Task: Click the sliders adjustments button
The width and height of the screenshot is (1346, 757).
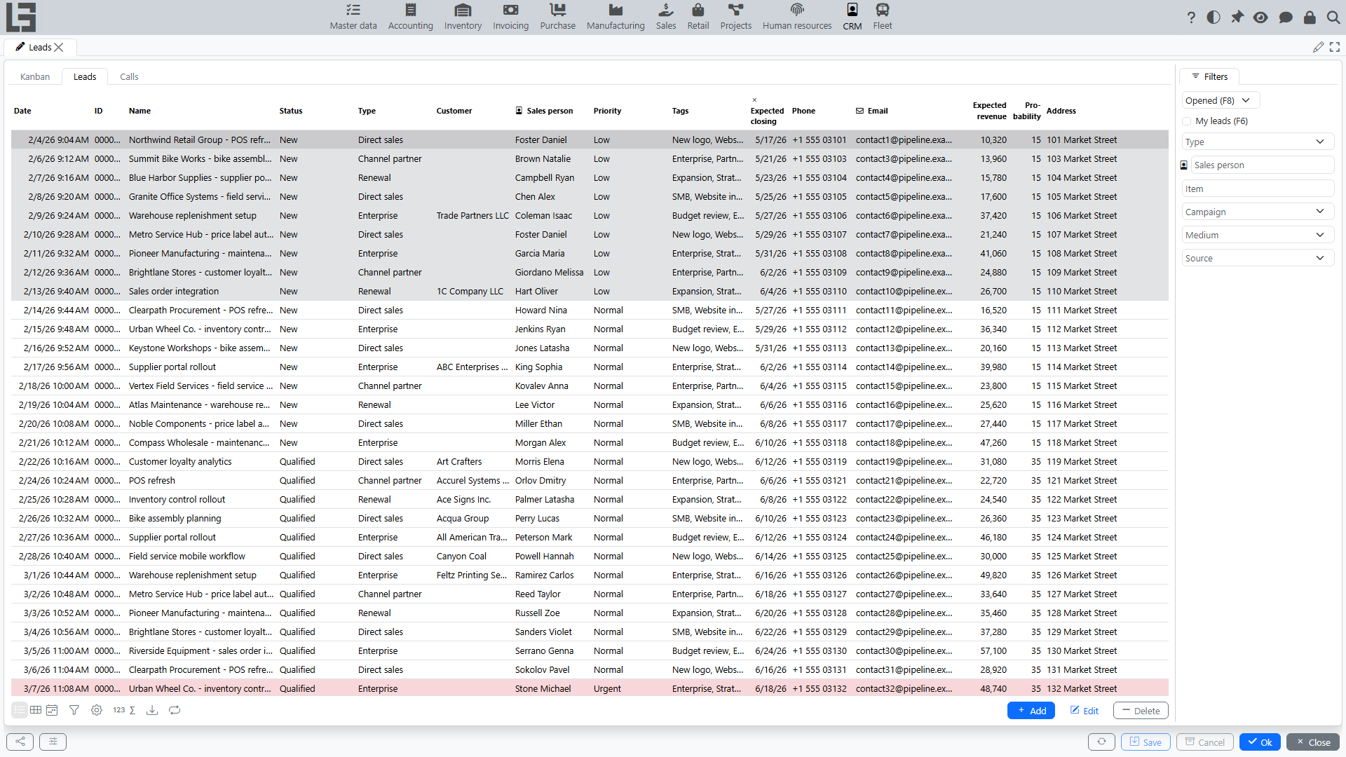Action: (x=53, y=742)
